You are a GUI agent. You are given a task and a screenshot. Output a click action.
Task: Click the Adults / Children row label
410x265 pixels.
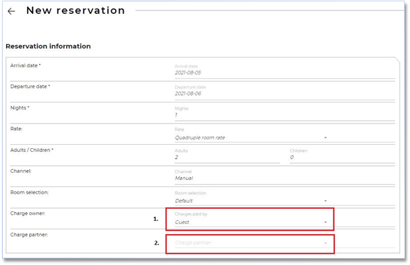[x=32, y=150]
